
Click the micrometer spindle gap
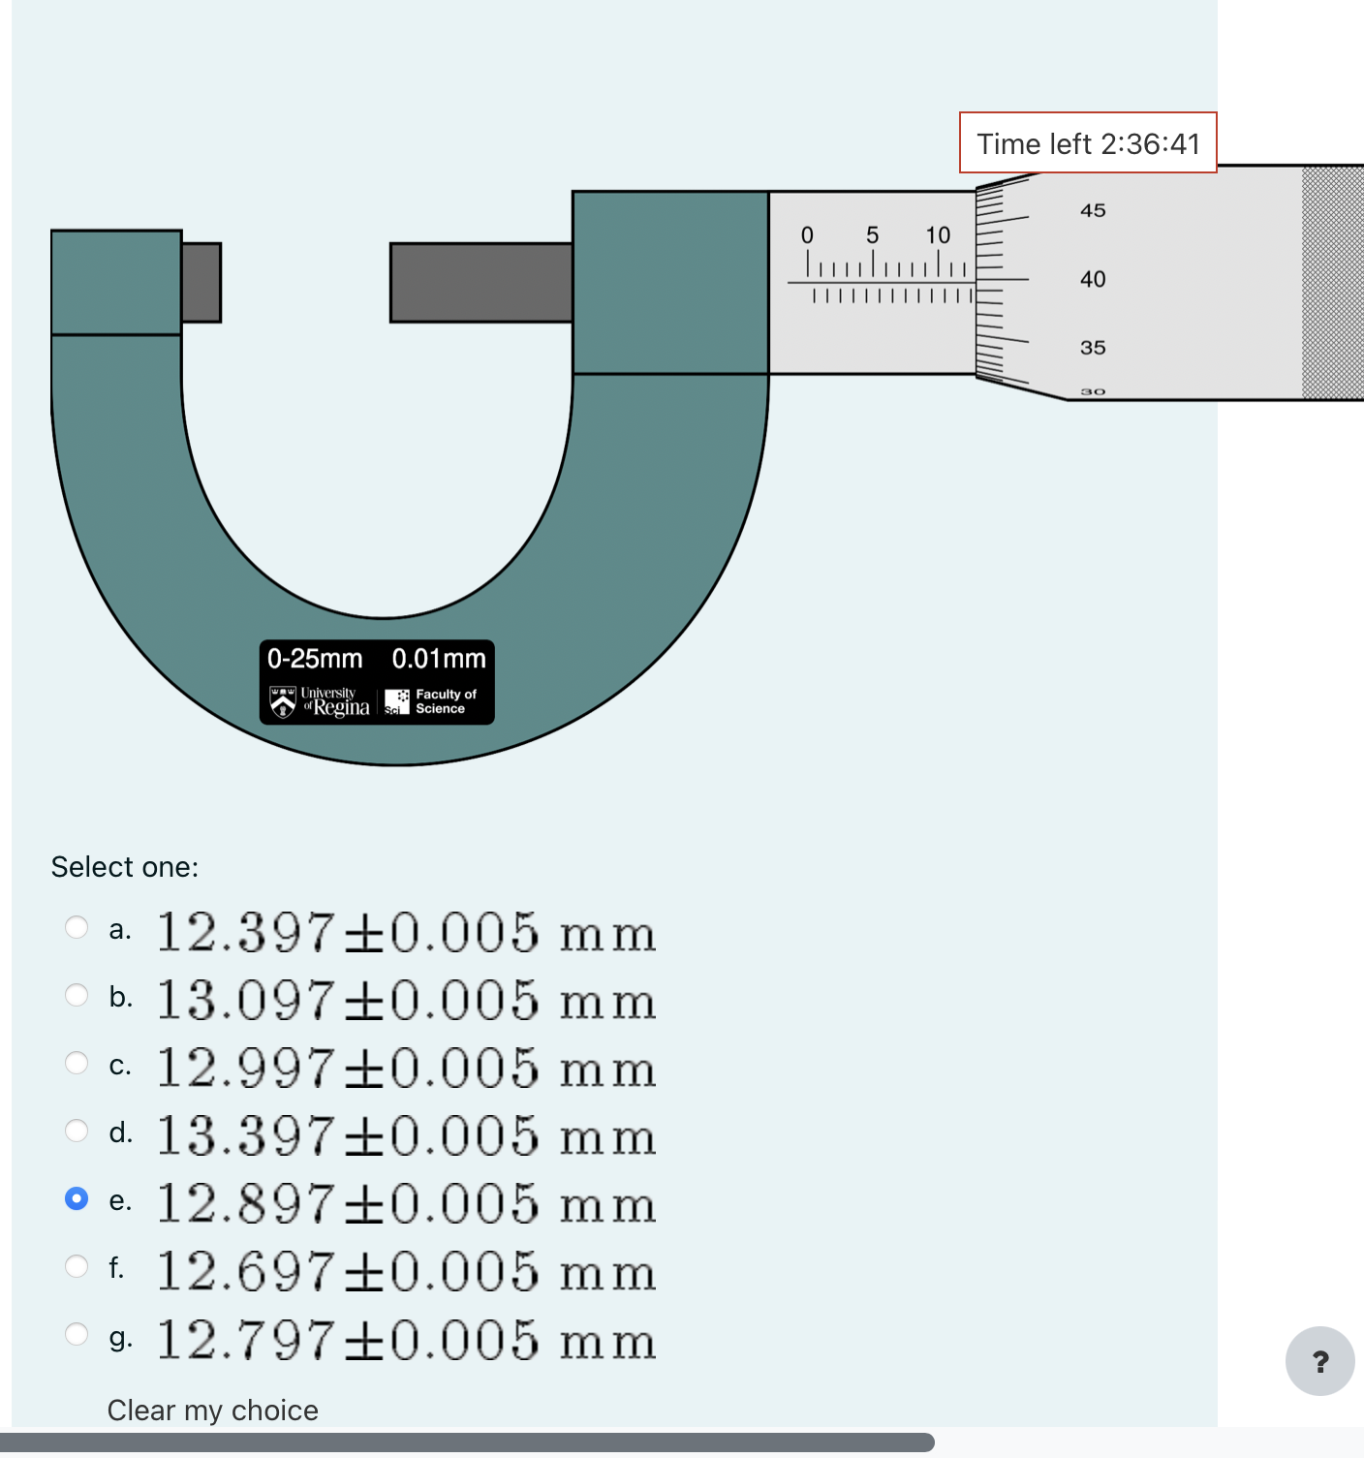click(305, 281)
